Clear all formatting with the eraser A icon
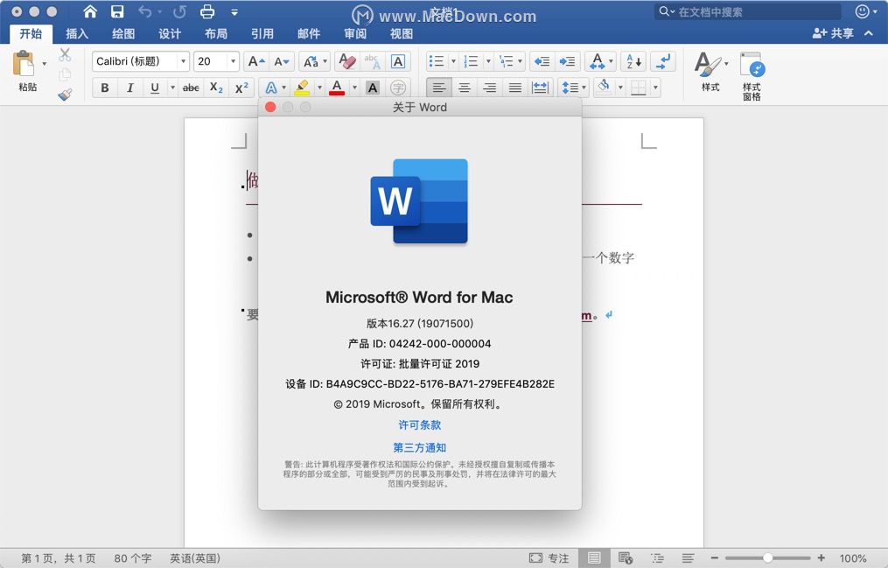 pos(347,61)
